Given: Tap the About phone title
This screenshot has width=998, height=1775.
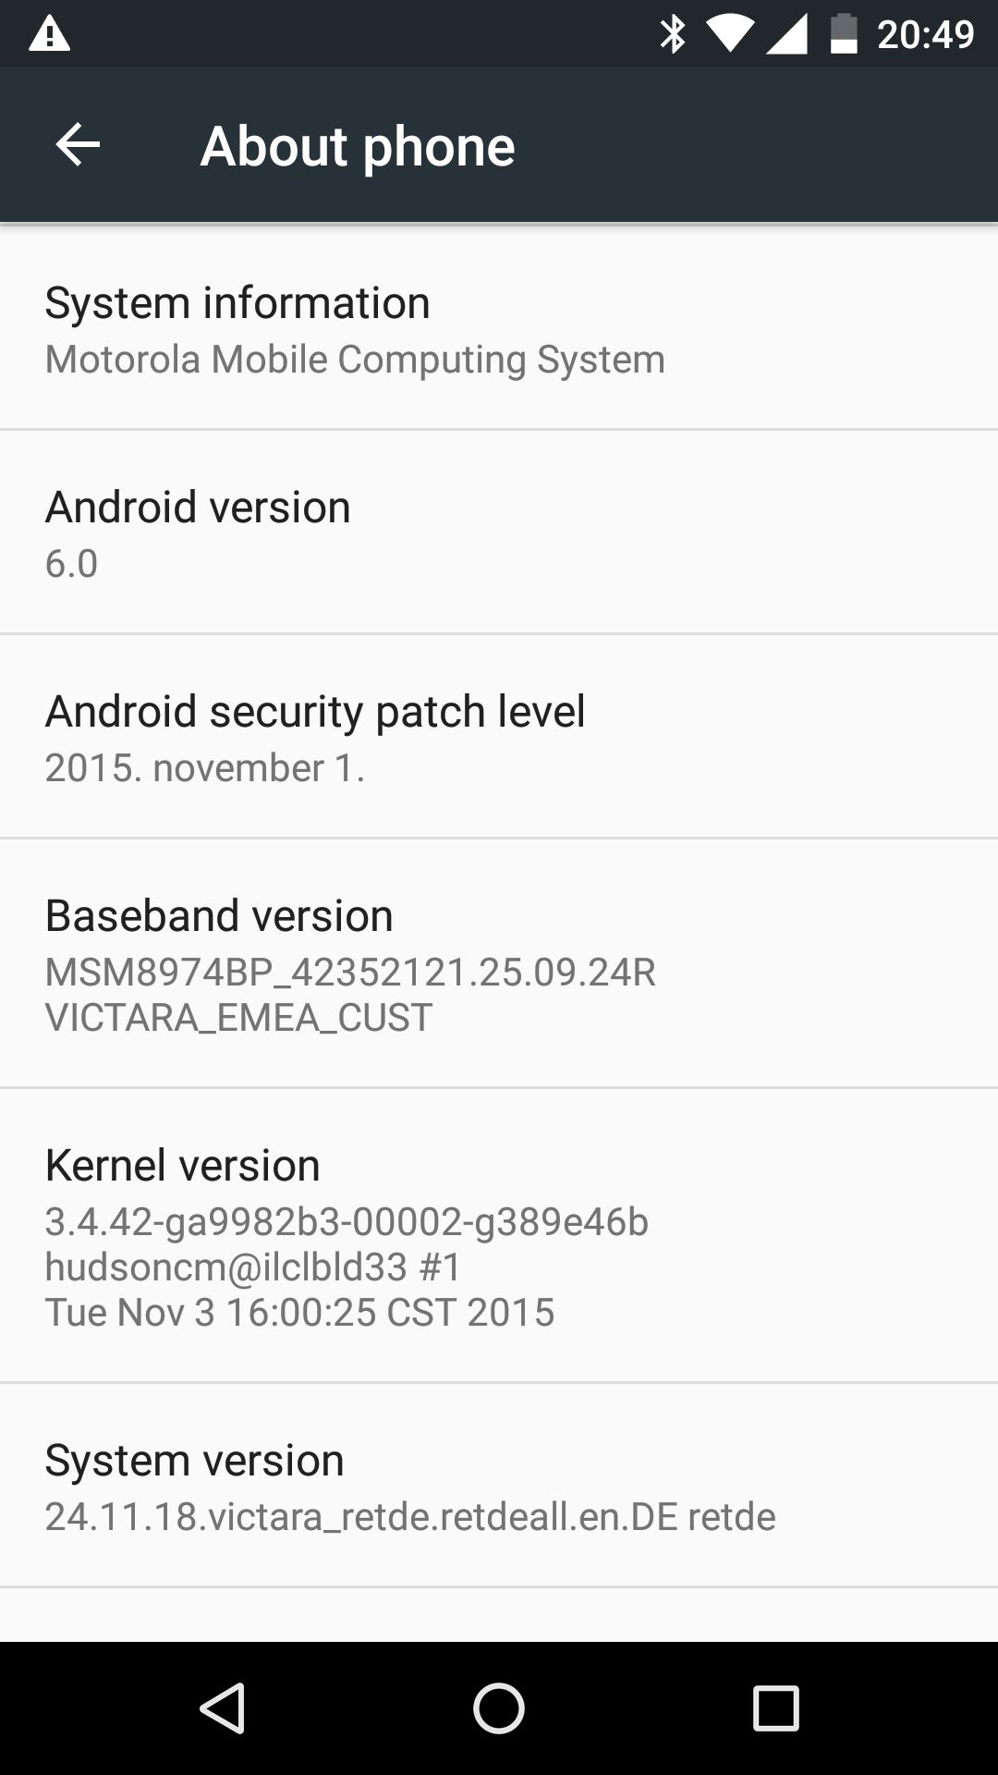Looking at the screenshot, I should [x=358, y=146].
